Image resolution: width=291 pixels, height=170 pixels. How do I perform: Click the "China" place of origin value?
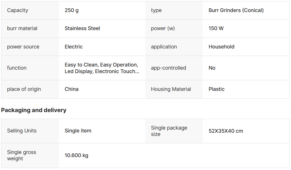(72, 89)
